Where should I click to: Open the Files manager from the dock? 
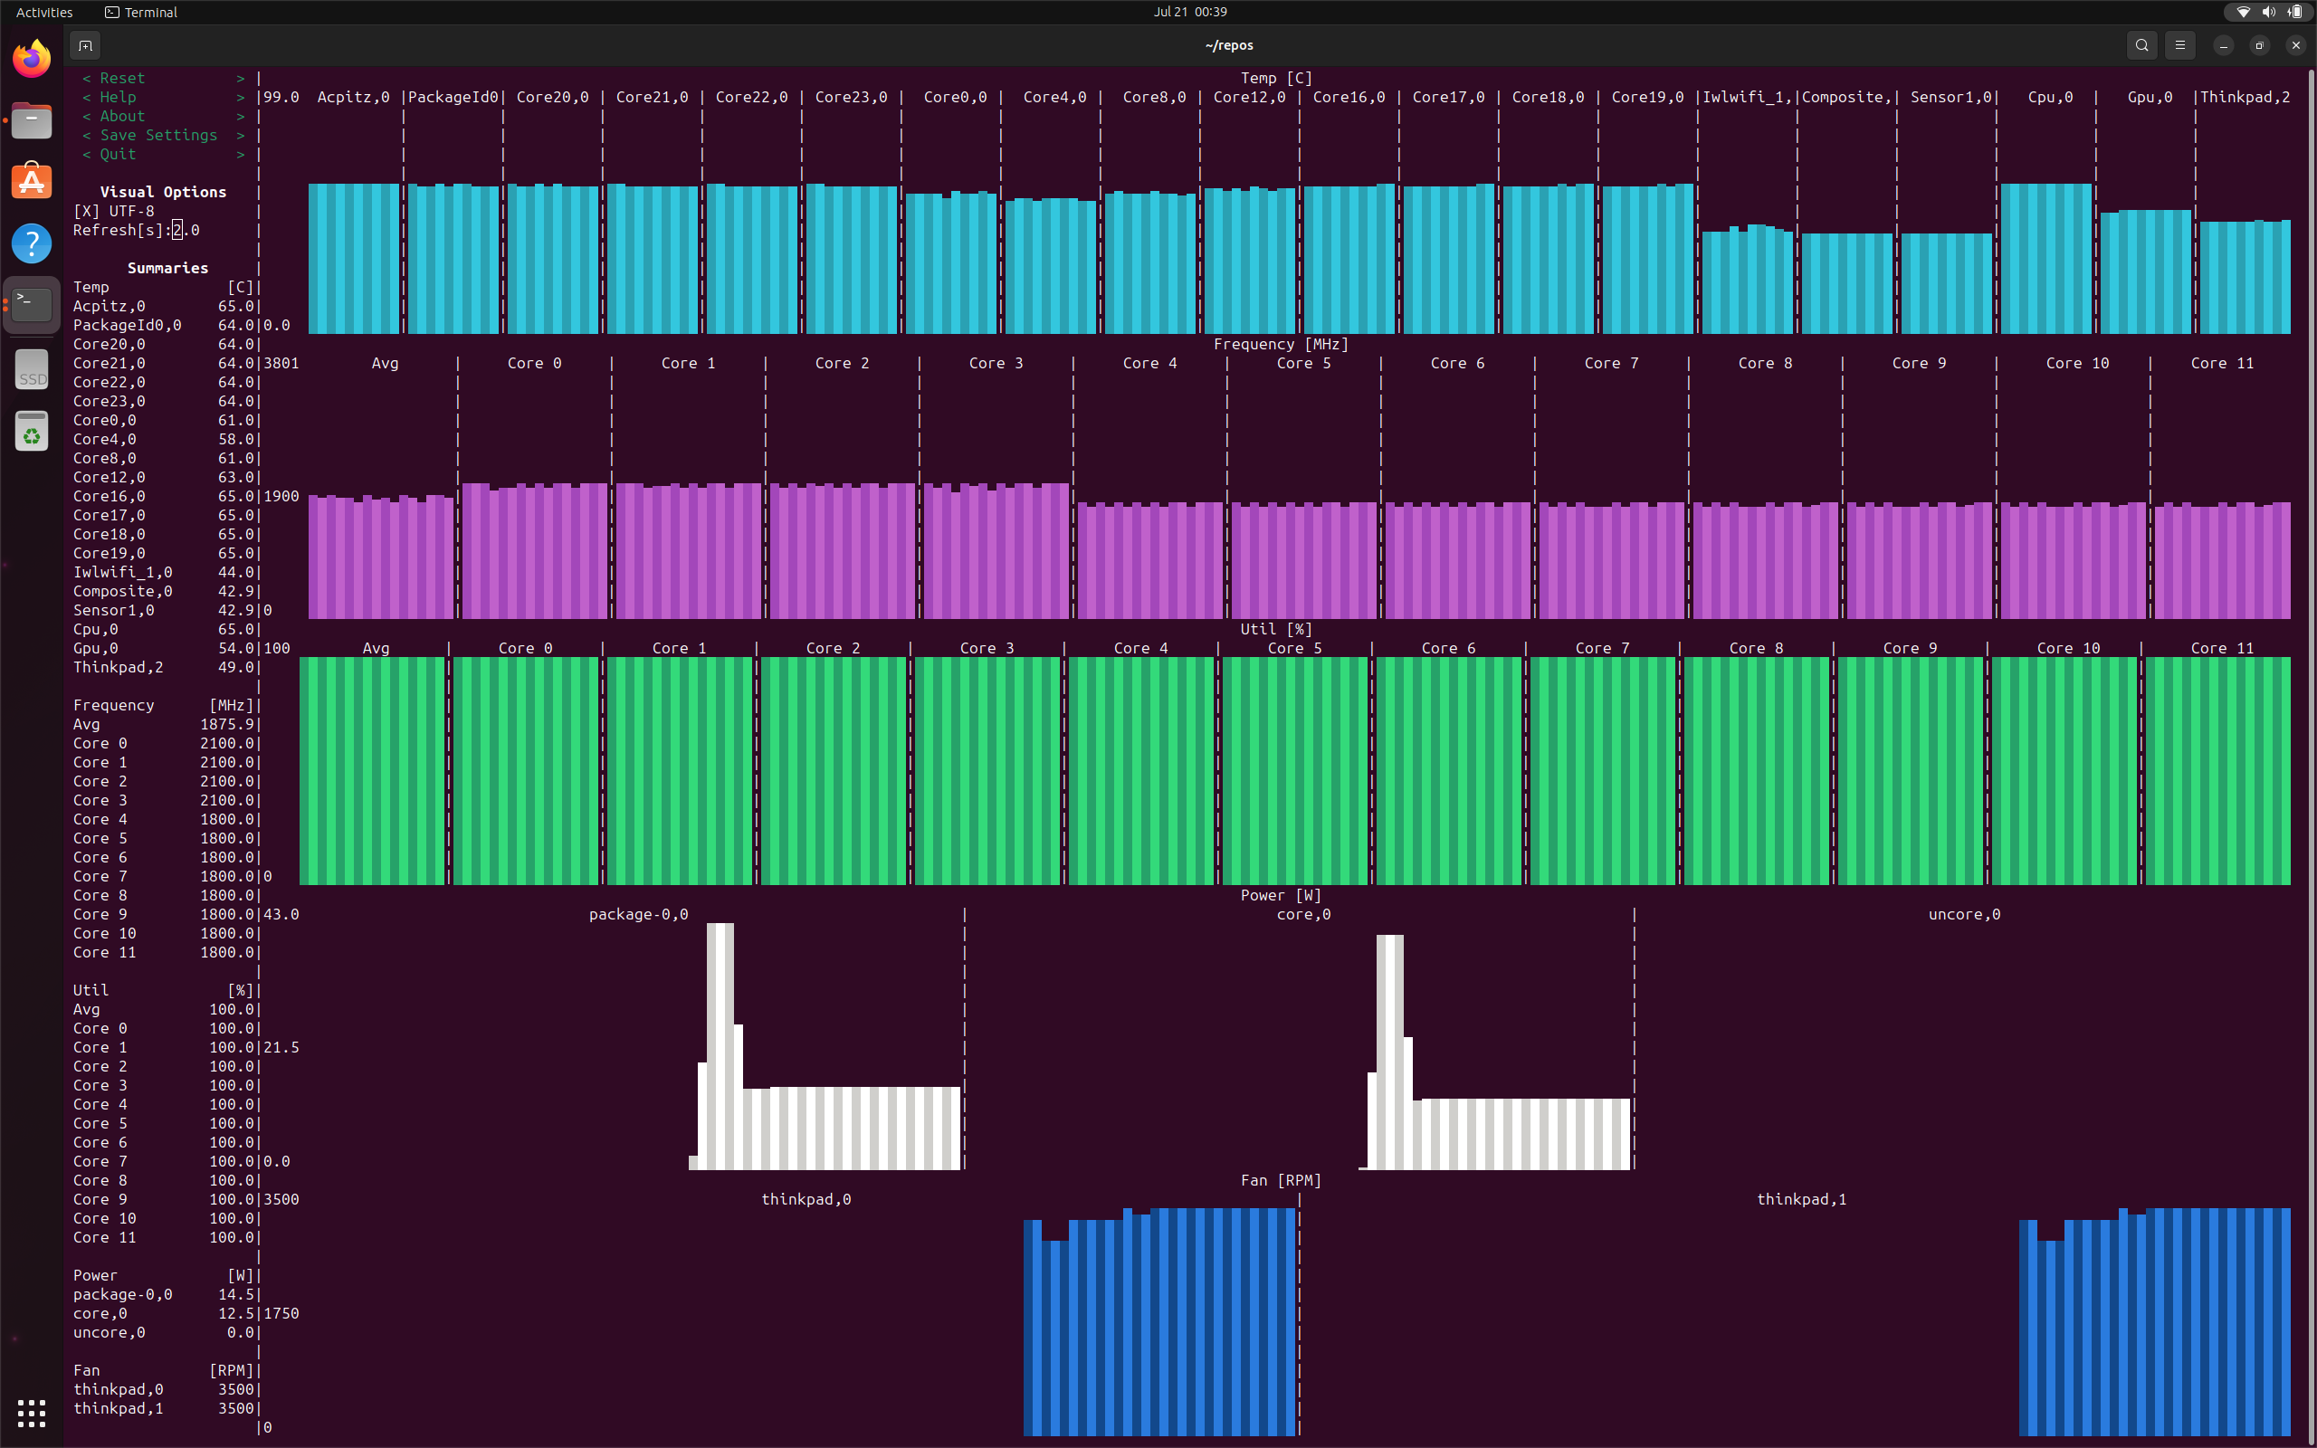click(32, 120)
